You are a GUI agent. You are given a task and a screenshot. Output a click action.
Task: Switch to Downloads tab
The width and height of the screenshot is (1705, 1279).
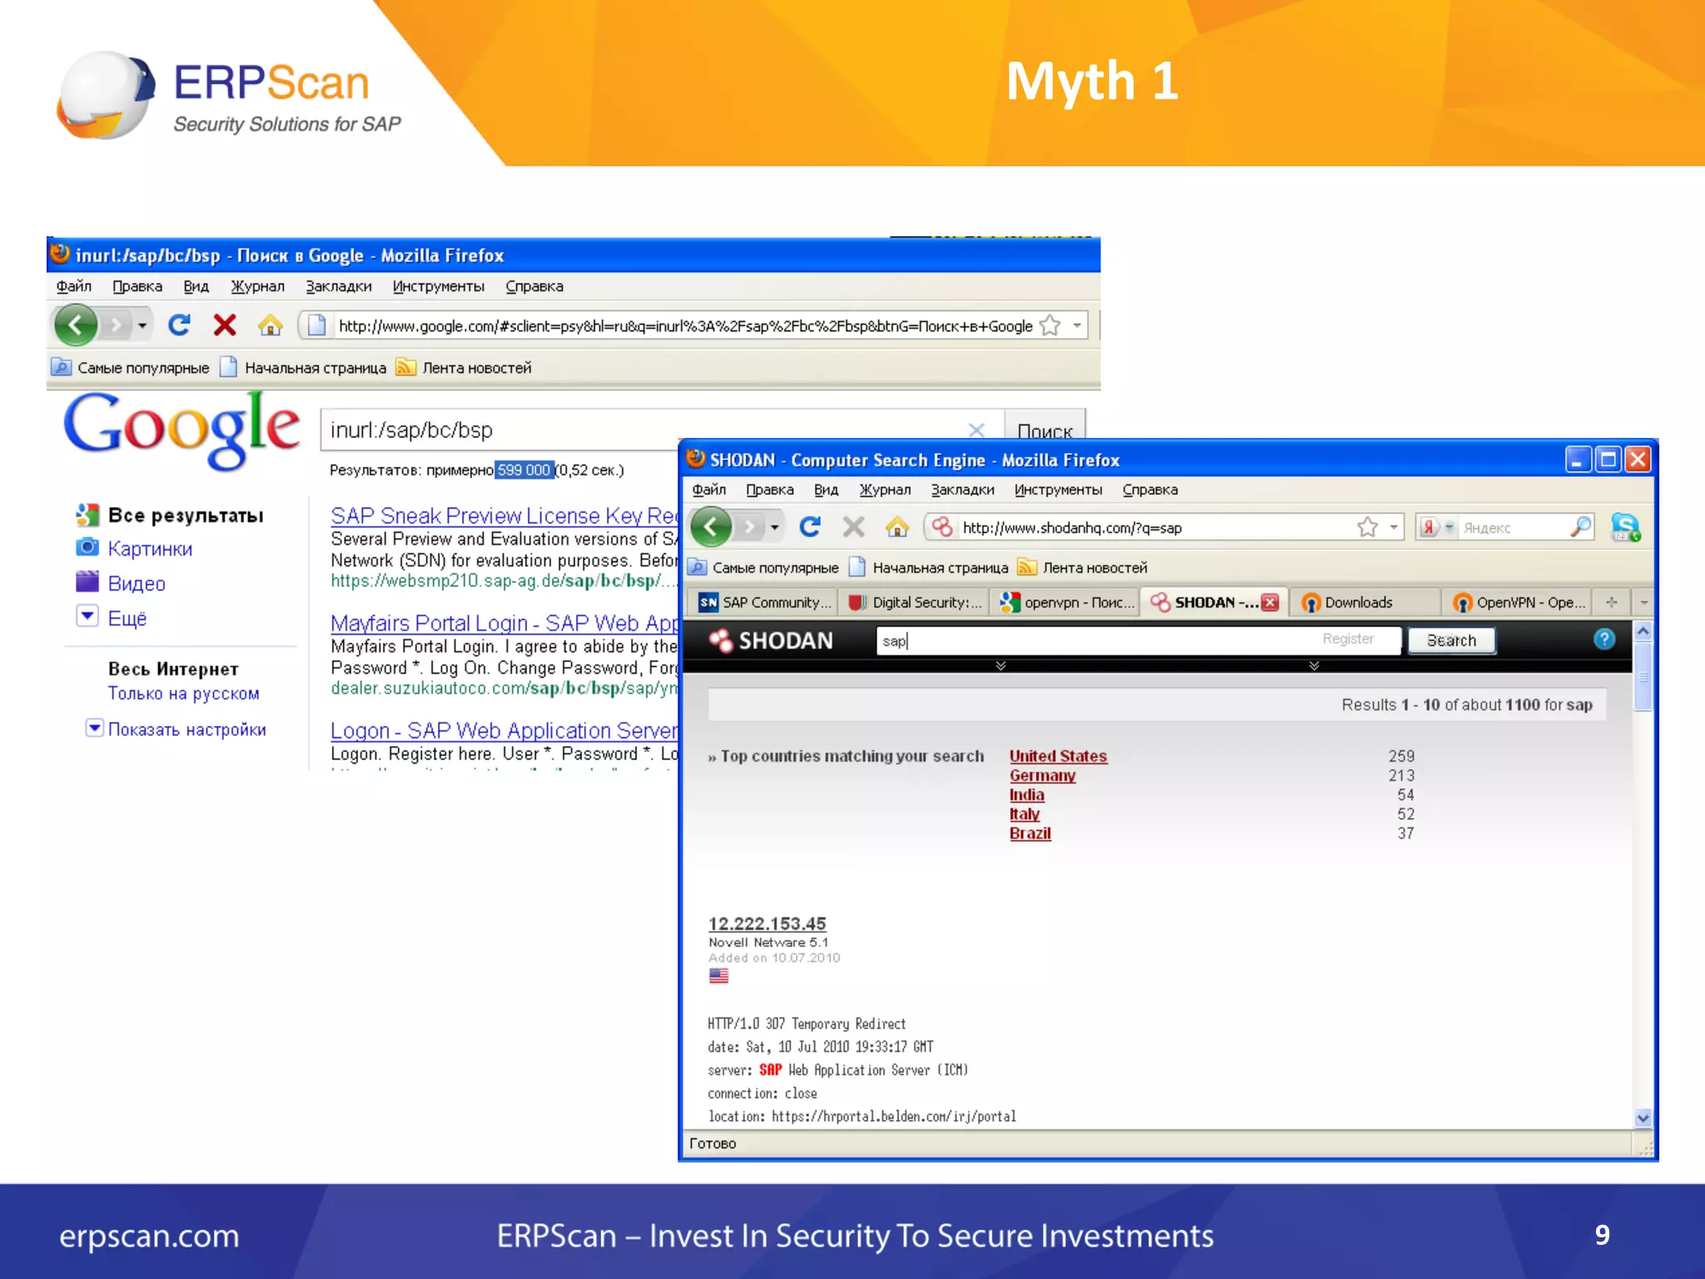1364,602
